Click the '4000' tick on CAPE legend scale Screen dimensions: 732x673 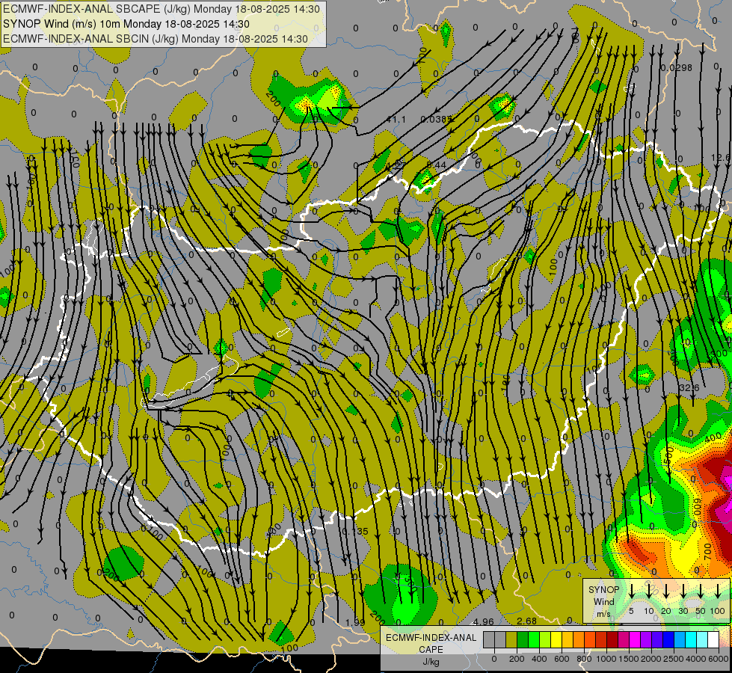(696, 659)
